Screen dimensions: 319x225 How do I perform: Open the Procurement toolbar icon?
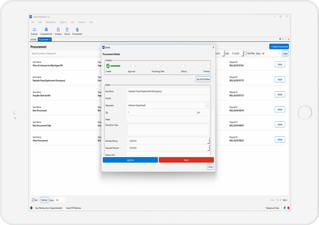(77, 31)
